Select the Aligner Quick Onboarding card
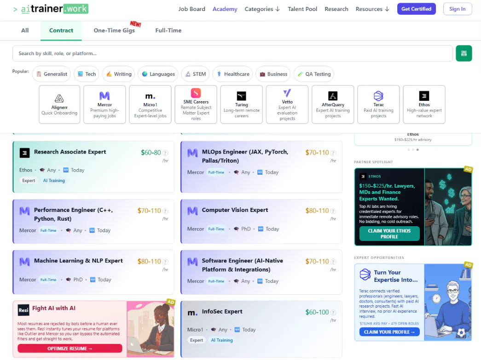Viewport: 481px width, 360px height. coord(59,104)
